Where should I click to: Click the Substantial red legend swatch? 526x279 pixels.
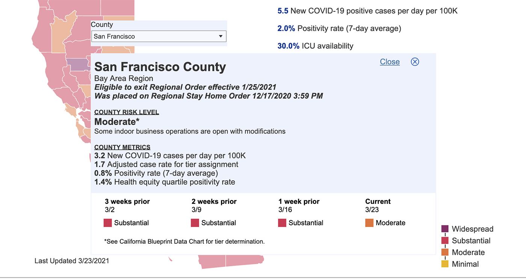pos(445,240)
